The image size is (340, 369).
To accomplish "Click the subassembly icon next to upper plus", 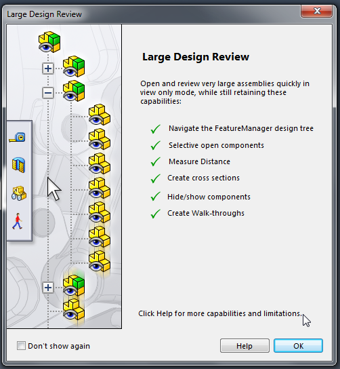I will (74, 66).
